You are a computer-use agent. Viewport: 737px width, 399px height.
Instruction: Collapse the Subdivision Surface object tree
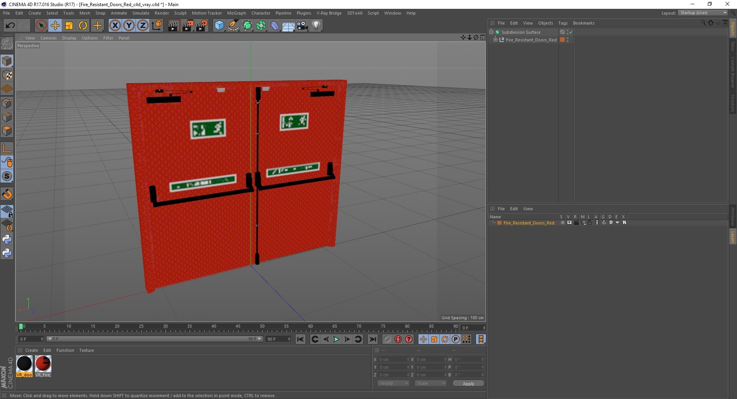point(491,32)
